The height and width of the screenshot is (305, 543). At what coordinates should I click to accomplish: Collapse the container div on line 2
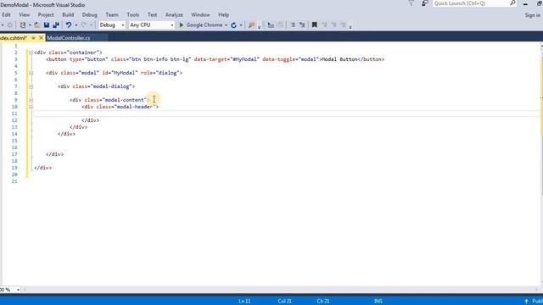tap(31, 53)
